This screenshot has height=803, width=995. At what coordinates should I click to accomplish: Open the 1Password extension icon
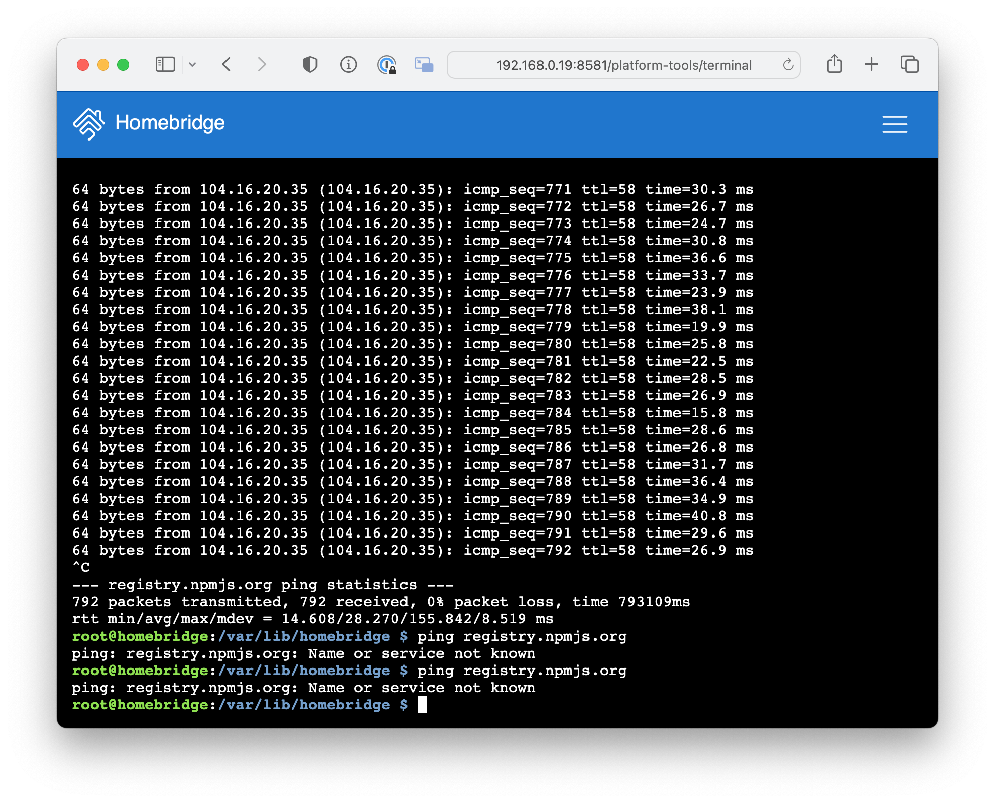tap(387, 65)
